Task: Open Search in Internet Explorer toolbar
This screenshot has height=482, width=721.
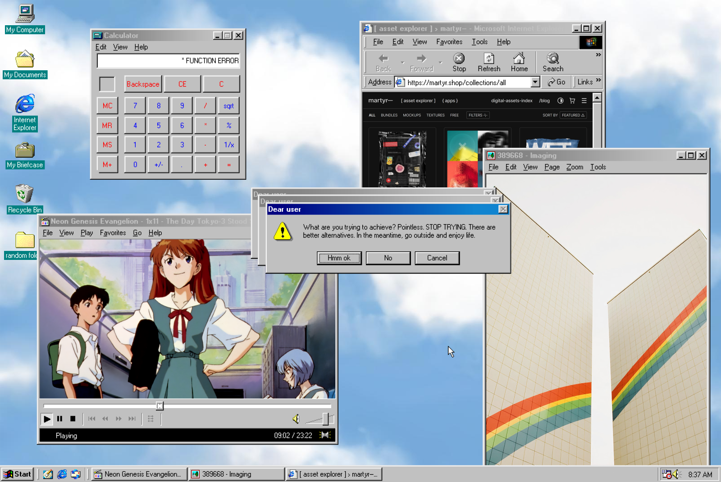Action: tap(553, 62)
